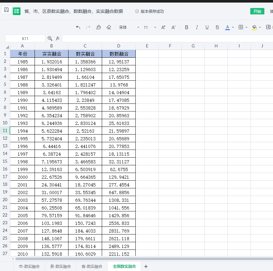Apply the yellow fill color bucket
Screen dimensions: 273x271
click(254, 27)
